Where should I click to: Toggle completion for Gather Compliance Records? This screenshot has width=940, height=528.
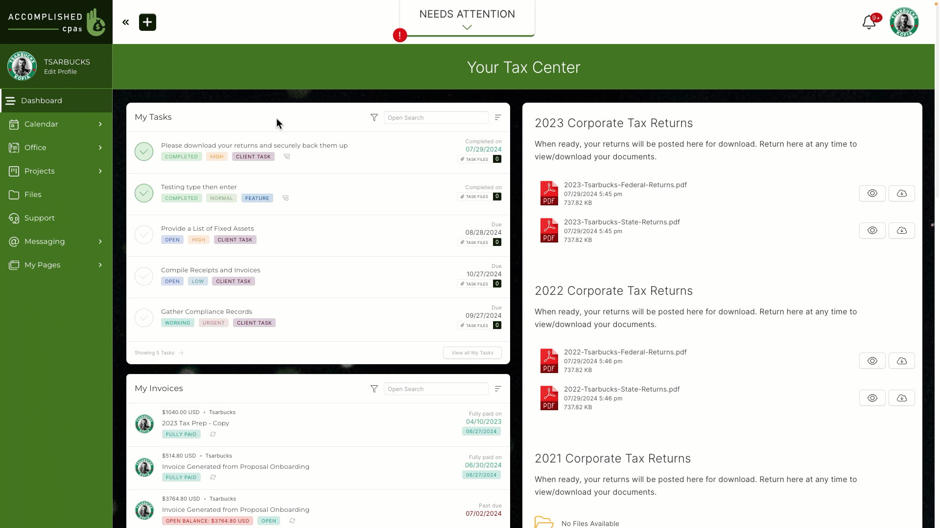tap(144, 317)
